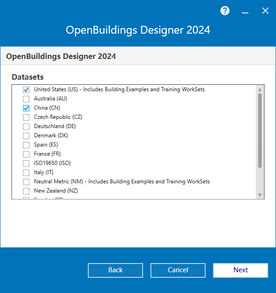The height and width of the screenshot is (293, 276).
Task: Tick the ISO19650 (ISO) dataset checkbox
Action: coord(26,164)
